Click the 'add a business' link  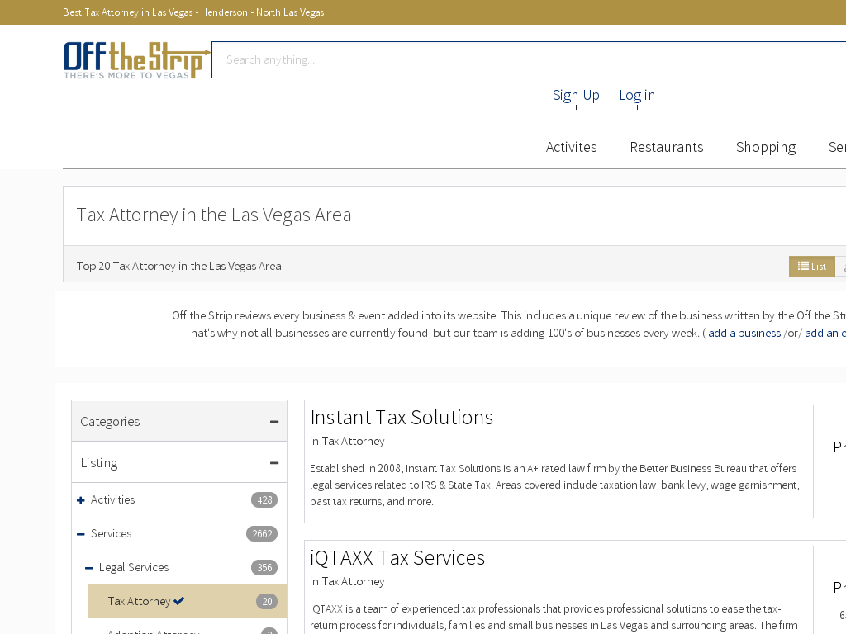744,333
